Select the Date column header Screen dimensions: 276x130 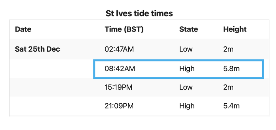coord(23,29)
